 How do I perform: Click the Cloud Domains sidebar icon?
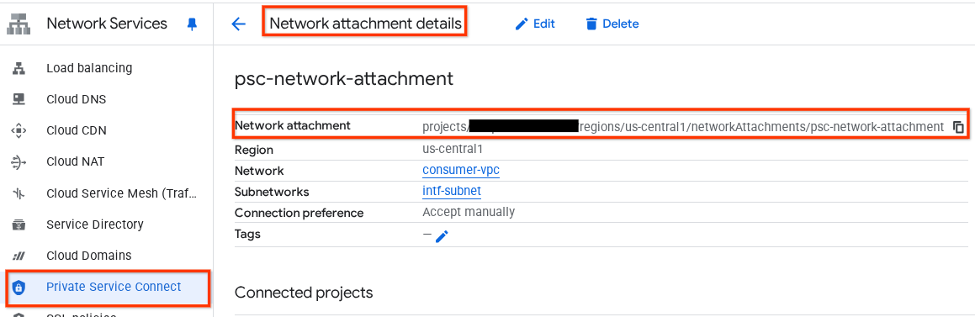(19, 256)
